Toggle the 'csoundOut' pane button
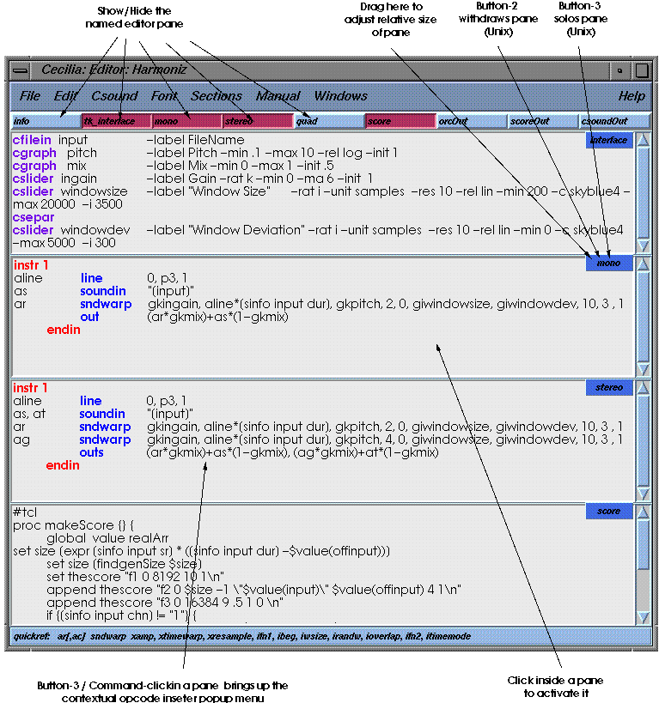 click(613, 121)
